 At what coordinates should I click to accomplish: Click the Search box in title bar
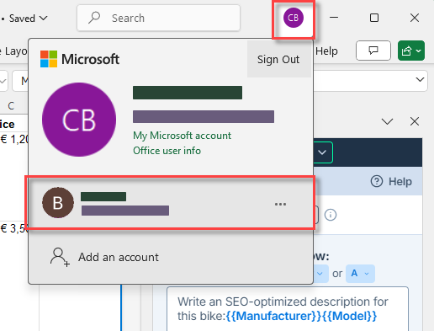pyautogui.click(x=159, y=18)
